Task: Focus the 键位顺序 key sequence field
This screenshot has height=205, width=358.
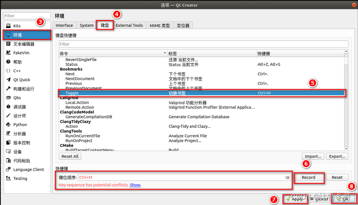Action: [x=184, y=177]
